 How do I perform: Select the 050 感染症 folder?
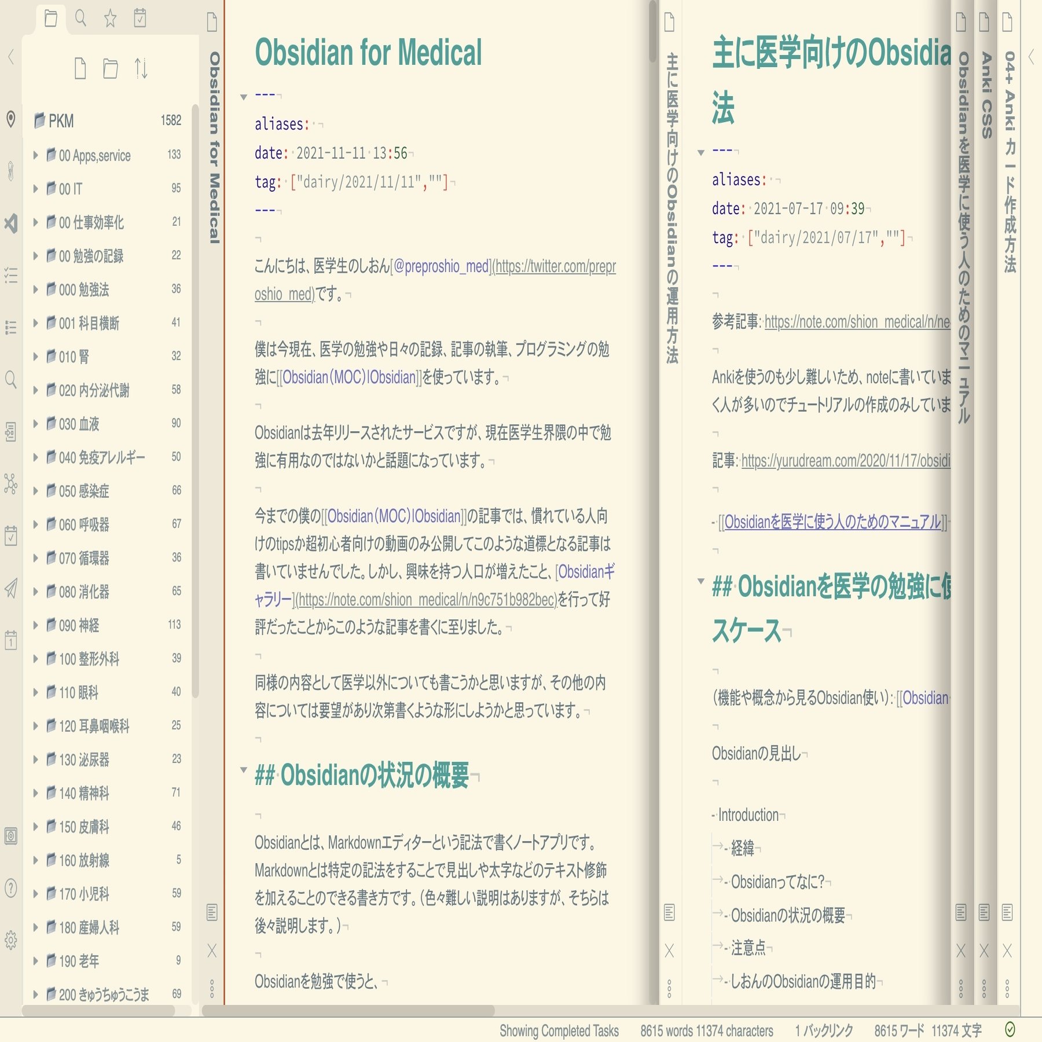coord(108,491)
